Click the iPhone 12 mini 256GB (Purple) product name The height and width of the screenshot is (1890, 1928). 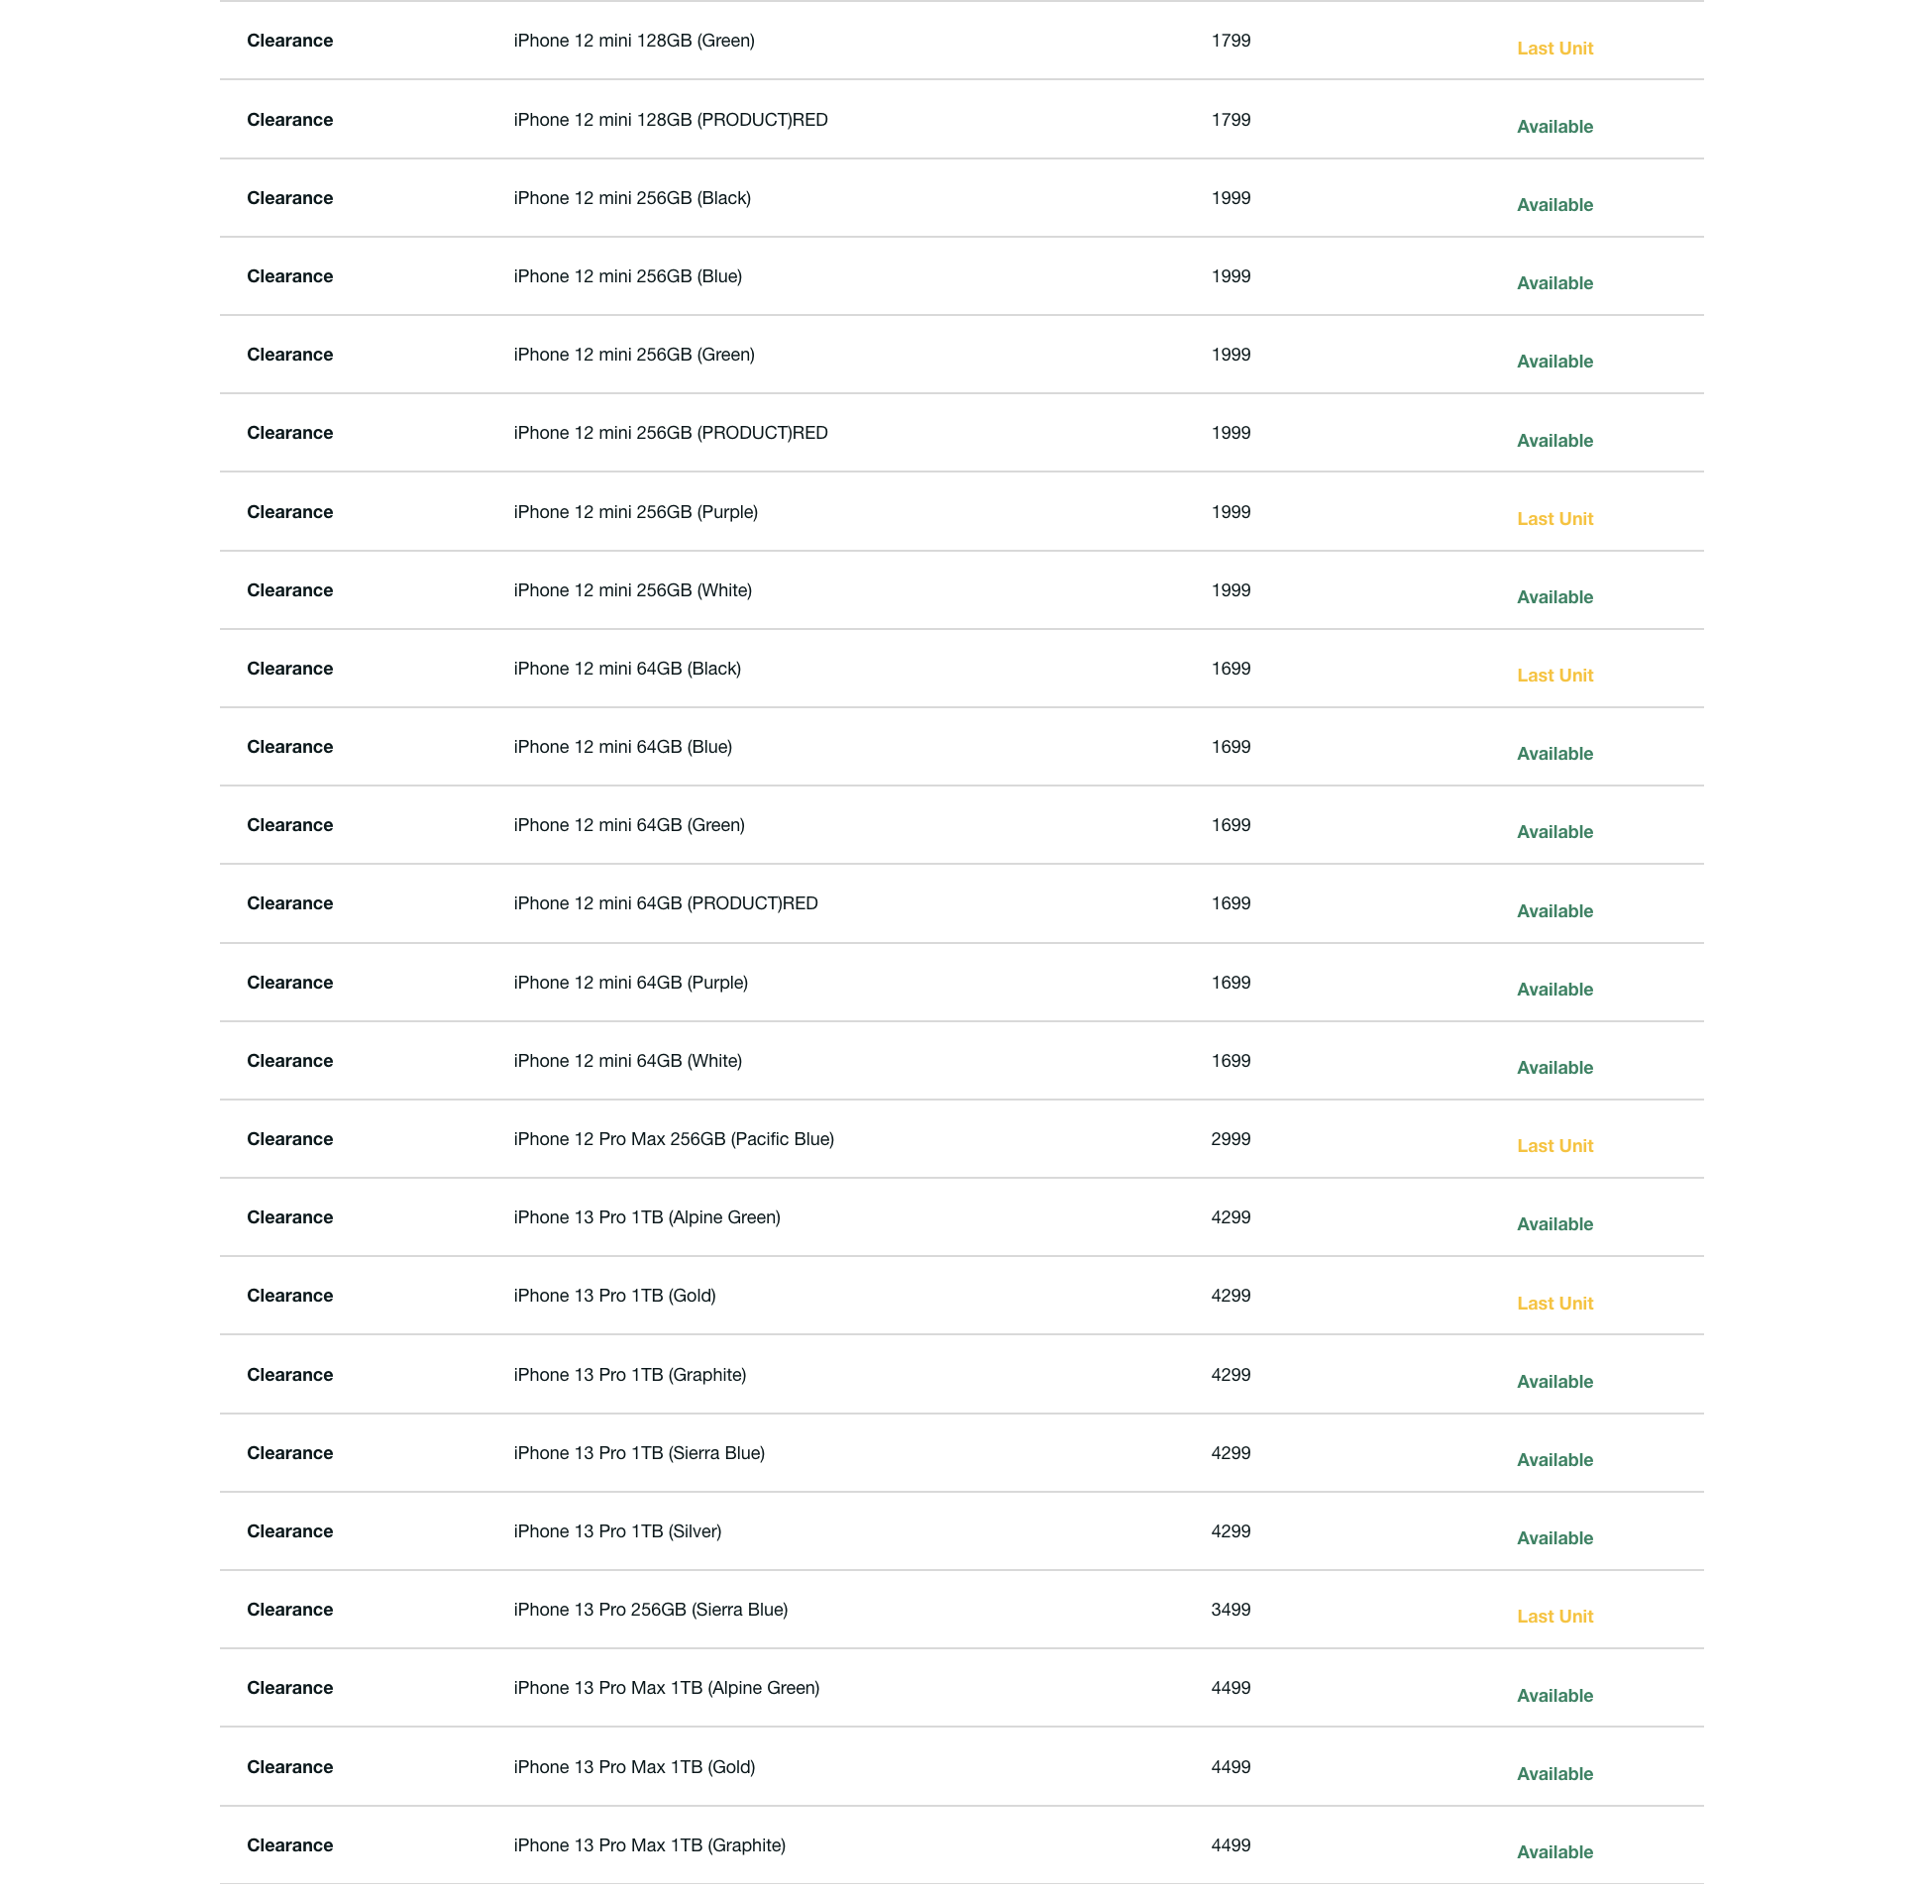click(635, 512)
